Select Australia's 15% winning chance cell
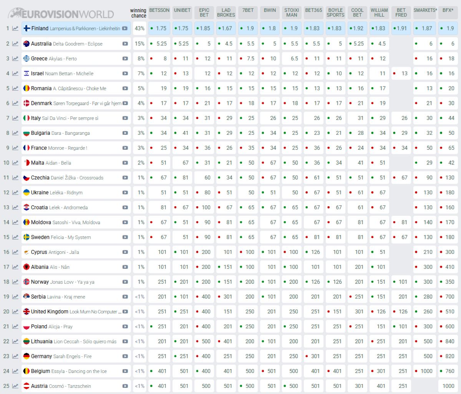Image resolution: width=461 pixels, height=394 pixels. 139,44
